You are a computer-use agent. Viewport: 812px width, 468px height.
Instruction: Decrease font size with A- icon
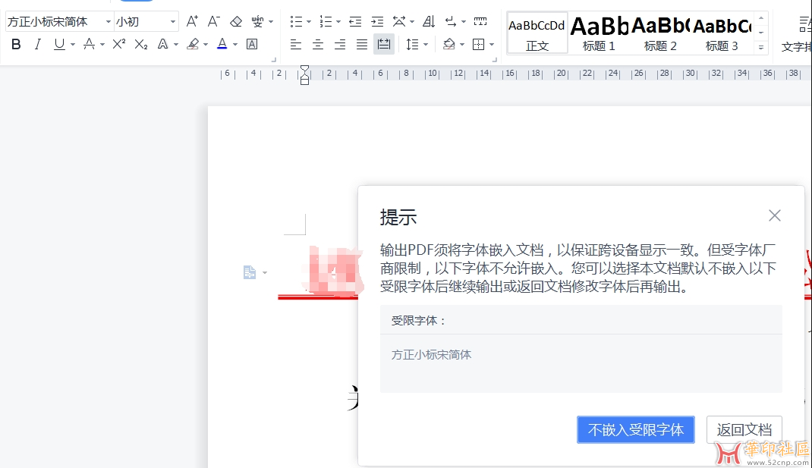[213, 21]
